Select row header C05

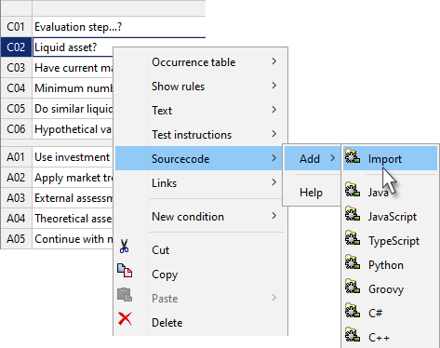[16, 109]
